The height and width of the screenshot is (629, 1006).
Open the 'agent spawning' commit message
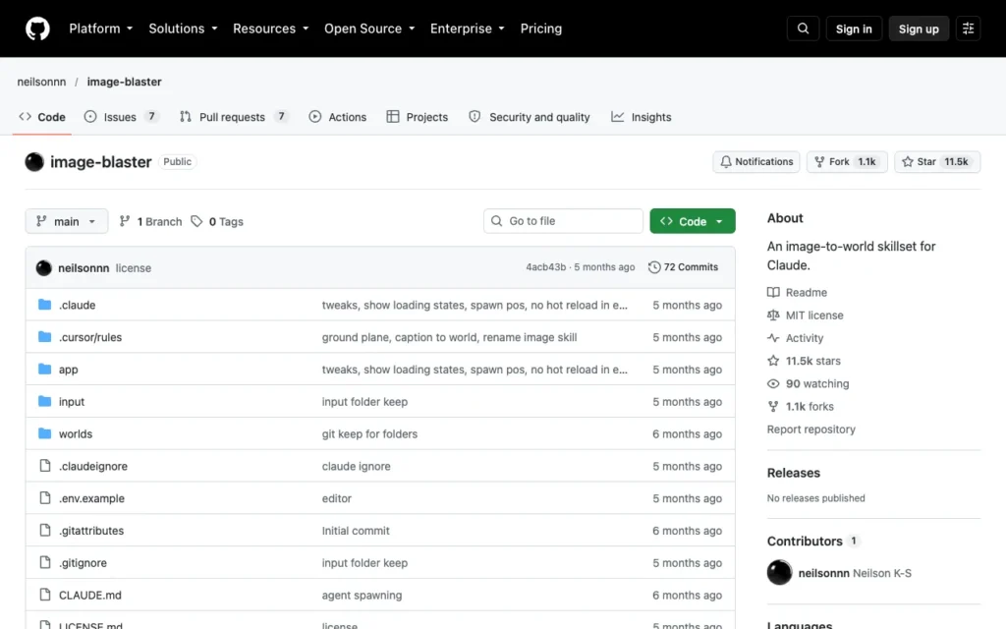(x=362, y=595)
